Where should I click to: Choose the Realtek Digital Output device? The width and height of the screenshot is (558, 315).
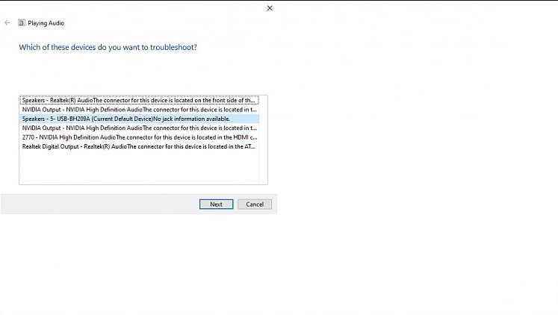coord(138,146)
